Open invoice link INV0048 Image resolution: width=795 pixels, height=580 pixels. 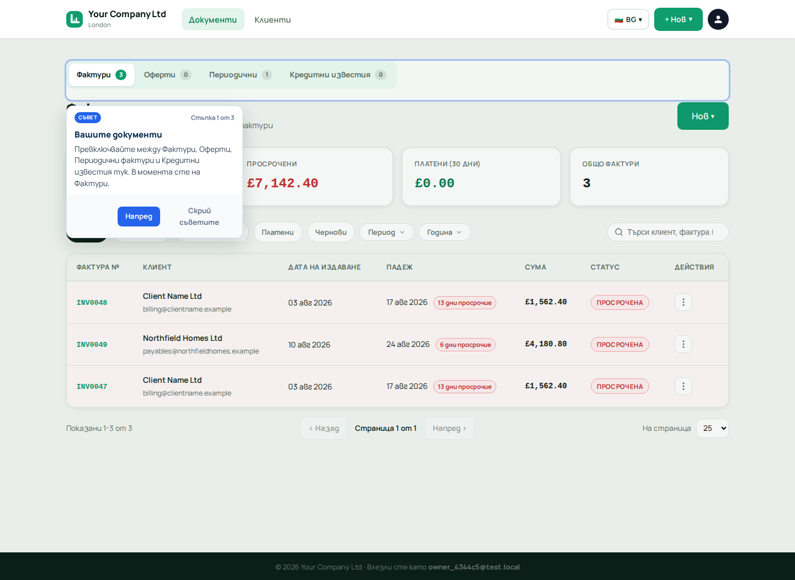coord(92,303)
